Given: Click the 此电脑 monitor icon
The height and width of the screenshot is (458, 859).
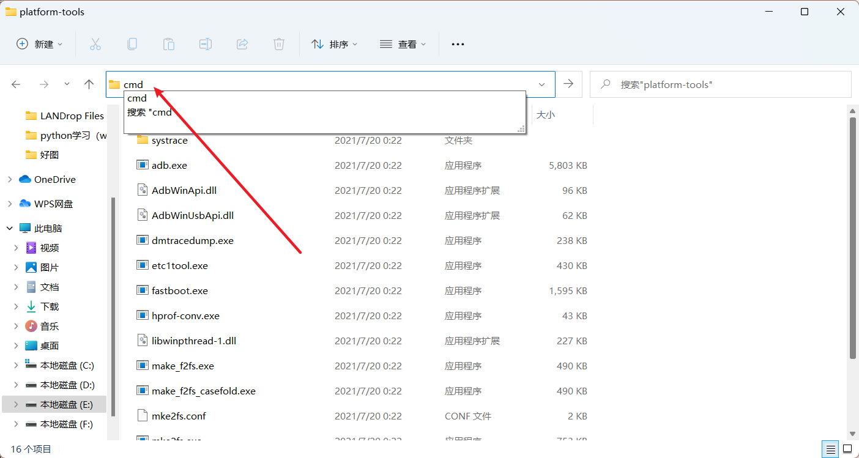Looking at the screenshot, I should click(x=25, y=228).
